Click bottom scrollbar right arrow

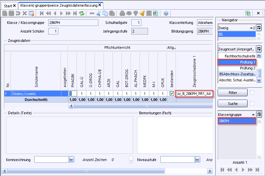[x=210, y=171]
